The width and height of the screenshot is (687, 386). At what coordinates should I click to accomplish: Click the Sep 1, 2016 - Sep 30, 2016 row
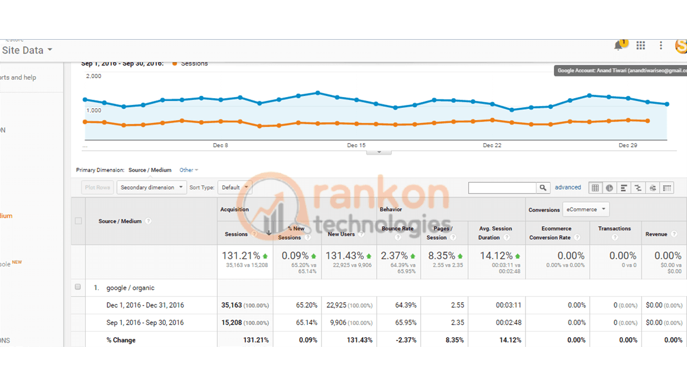[145, 323]
